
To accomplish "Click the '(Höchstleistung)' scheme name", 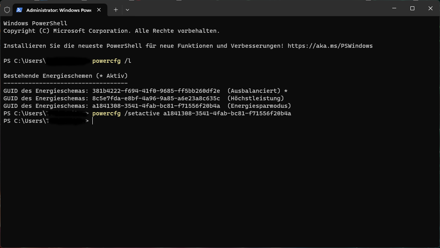I will pos(255,98).
